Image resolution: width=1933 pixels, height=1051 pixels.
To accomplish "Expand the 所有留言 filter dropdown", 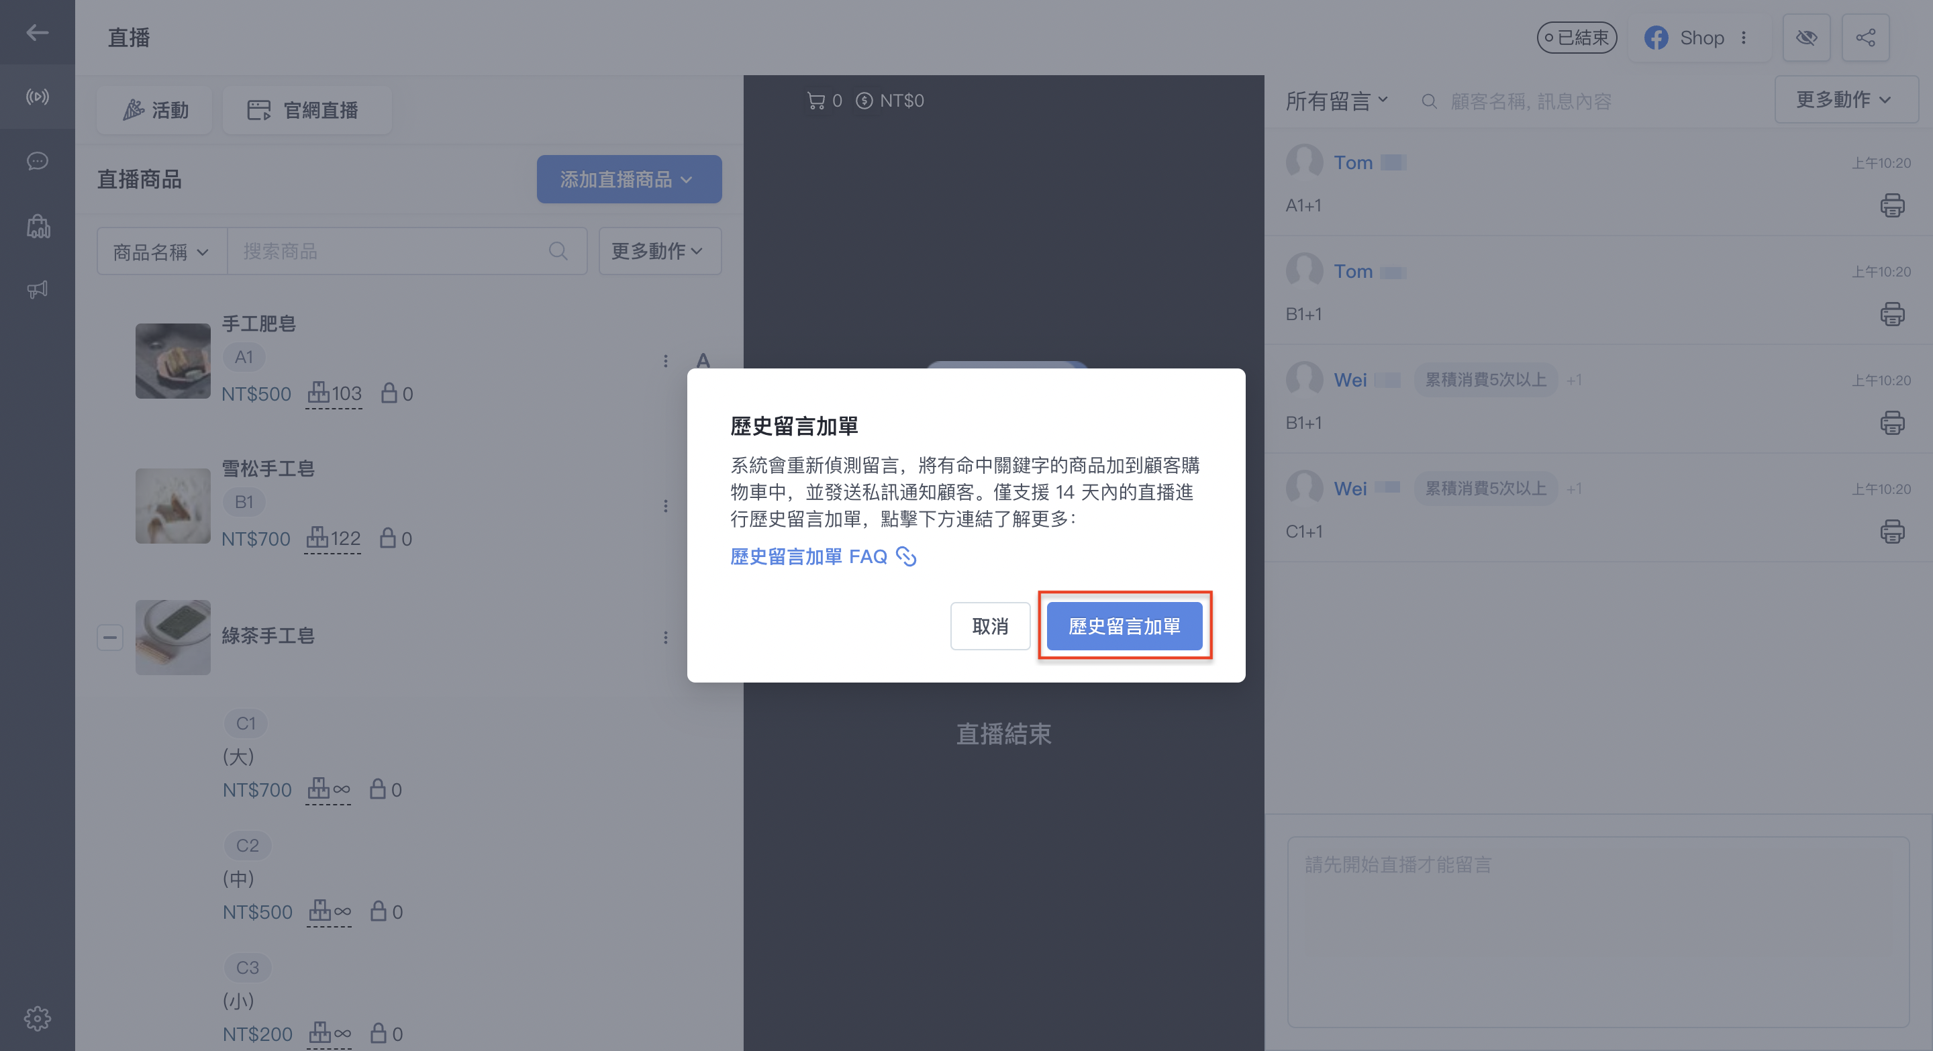I will (1336, 101).
